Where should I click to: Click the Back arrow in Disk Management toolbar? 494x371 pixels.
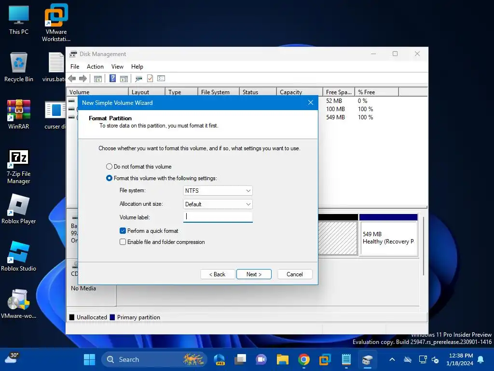pos(72,79)
